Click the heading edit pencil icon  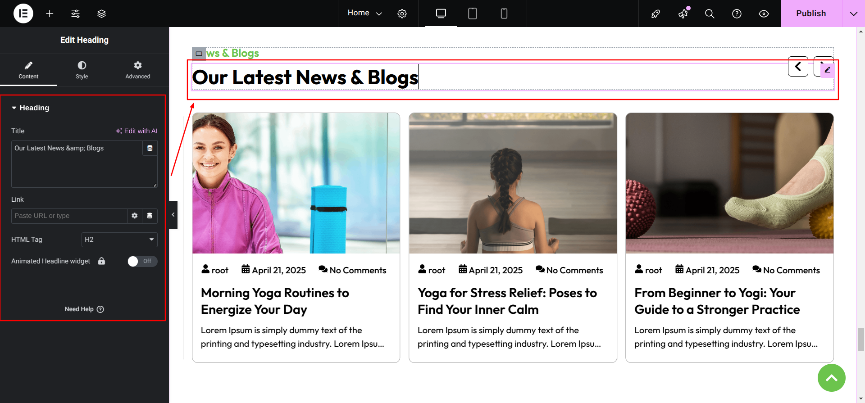click(828, 70)
